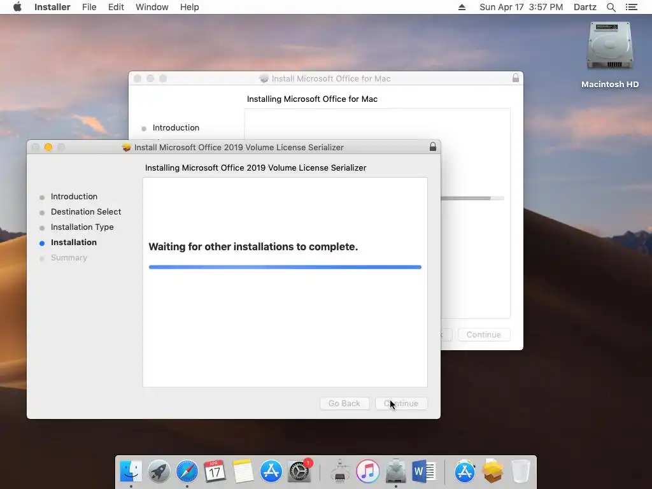The height and width of the screenshot is (489, 652).
Task: Open Spotlight search magnifier
Action: [x=611, y=7]
